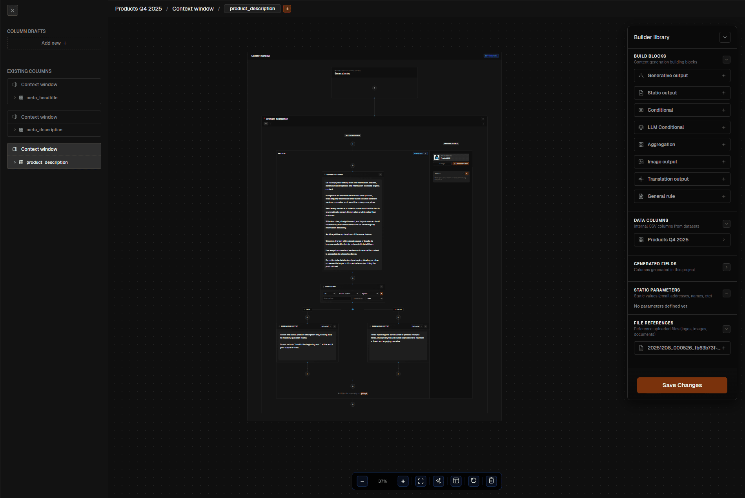Open the Generated Fields section
This screenshot has width=745, height=498.
click(726, 267)
